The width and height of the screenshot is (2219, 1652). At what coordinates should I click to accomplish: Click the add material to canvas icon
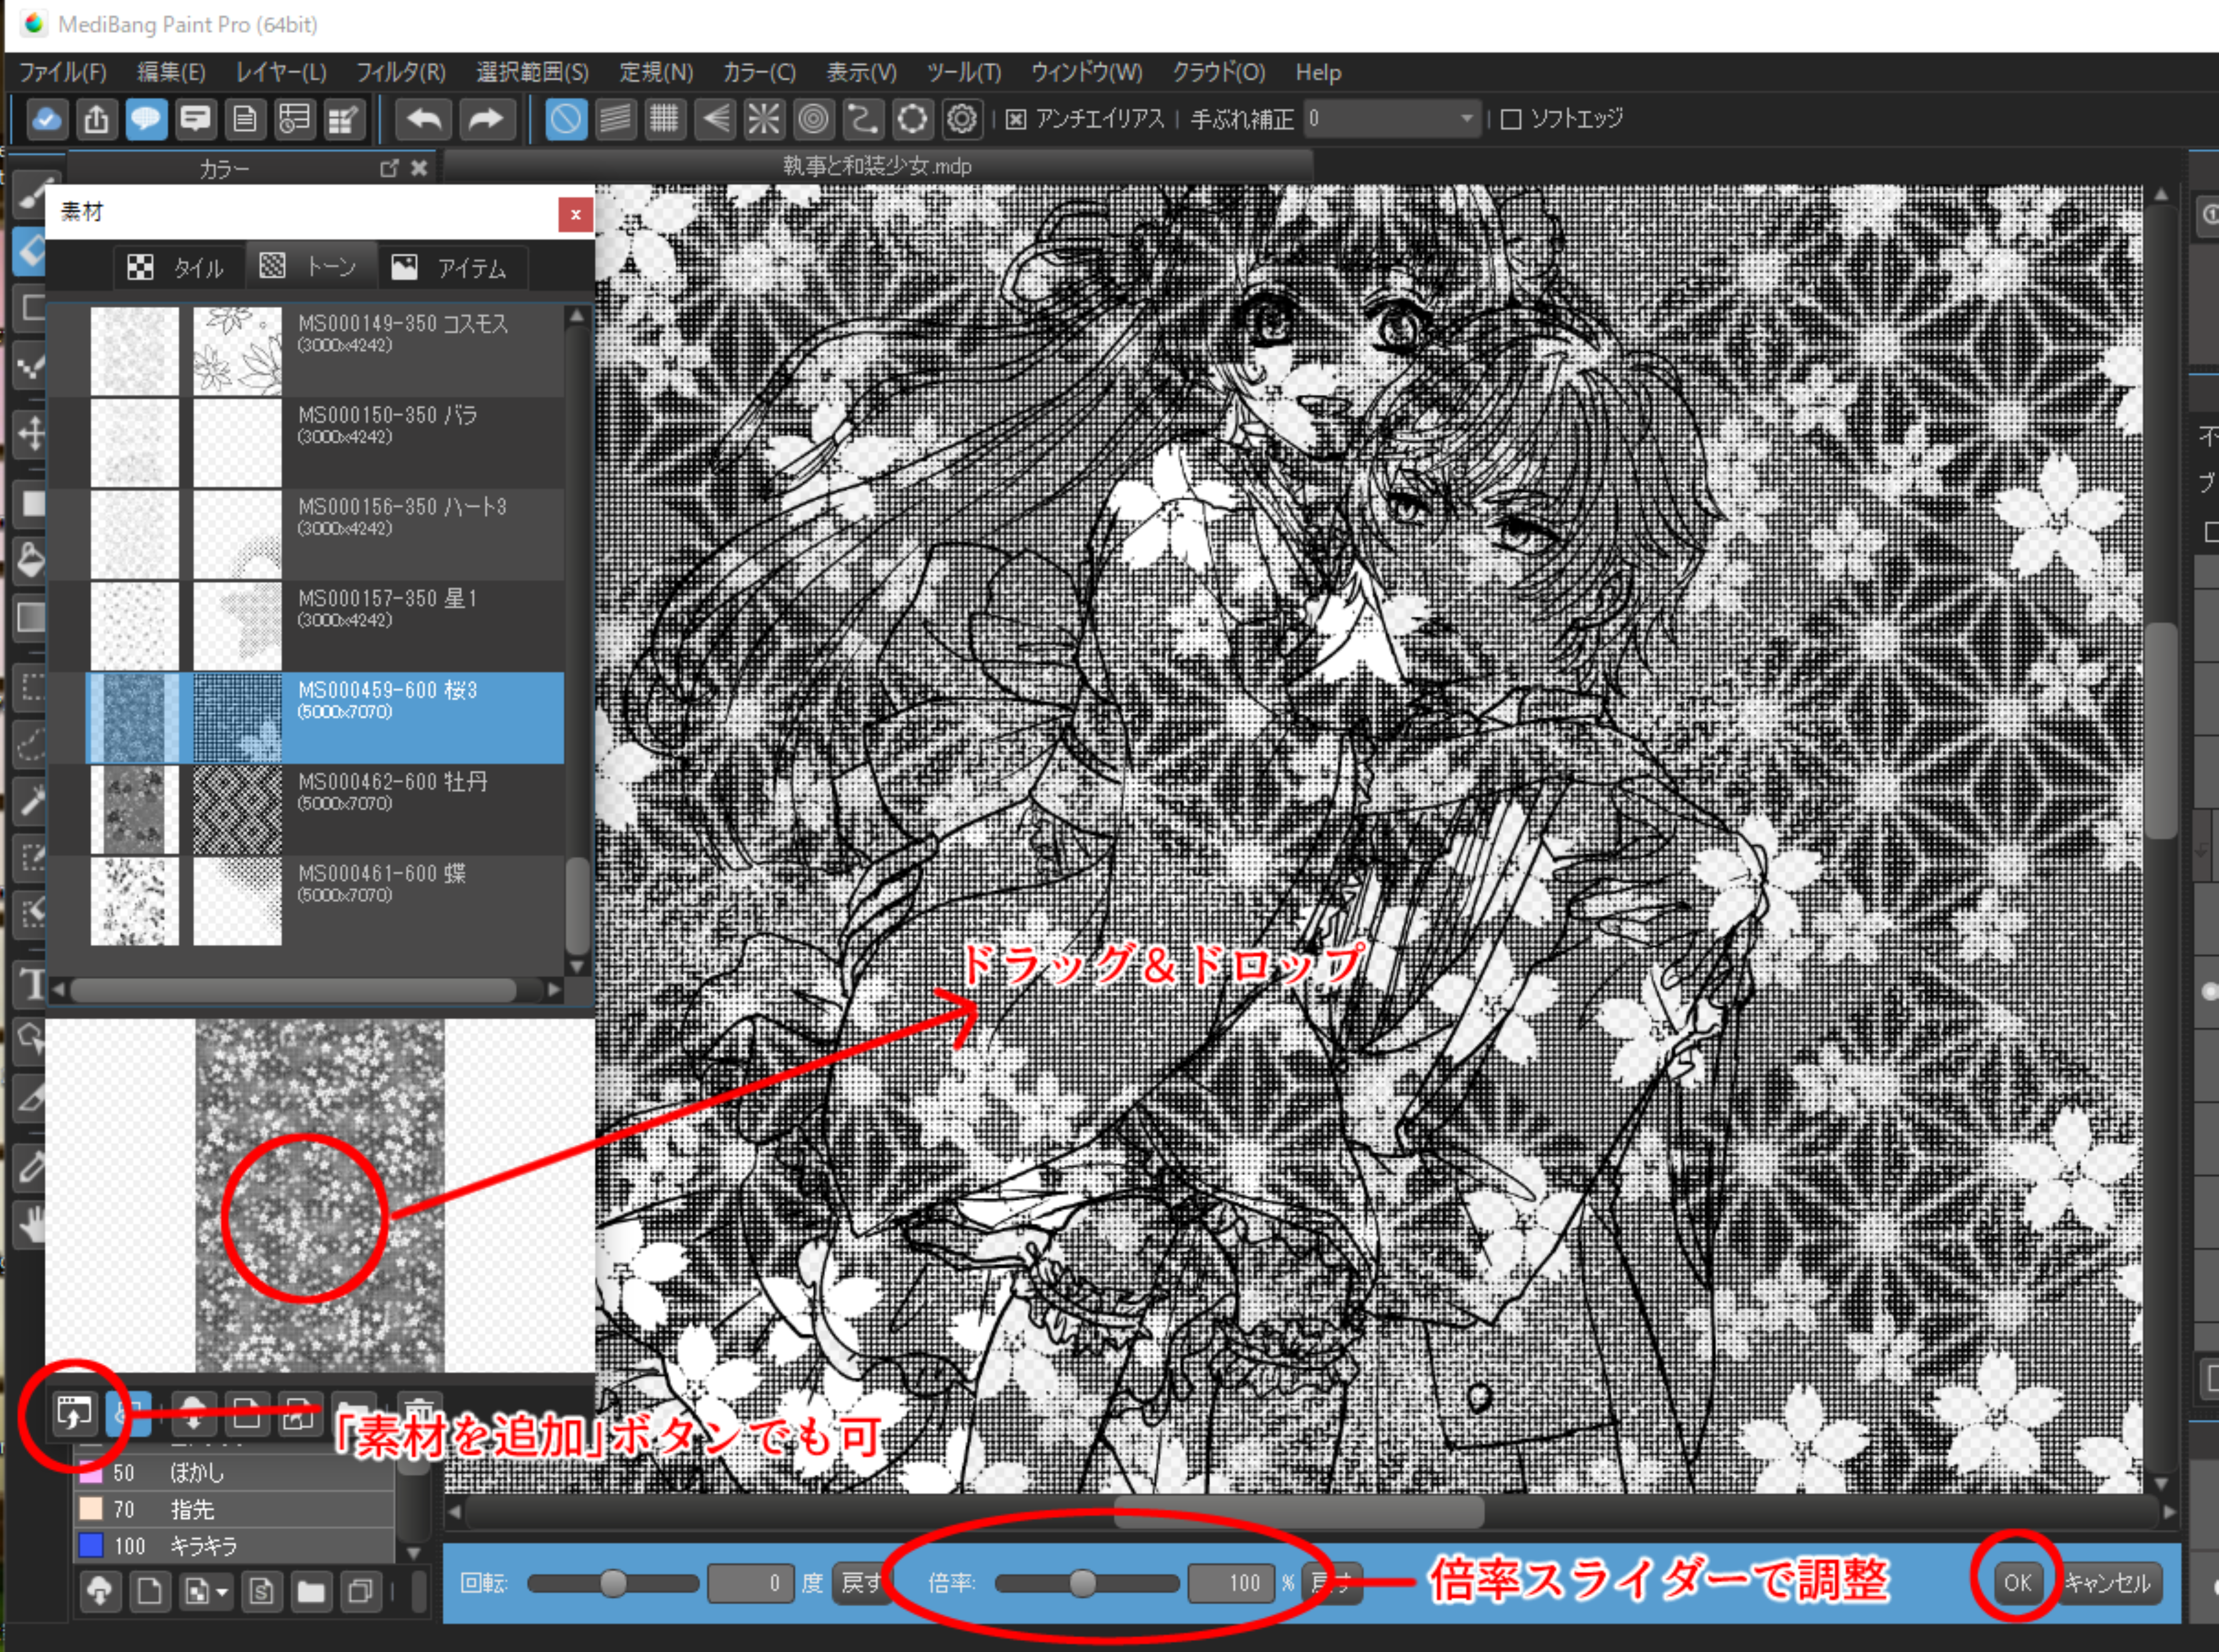[x=74, y=1414]
